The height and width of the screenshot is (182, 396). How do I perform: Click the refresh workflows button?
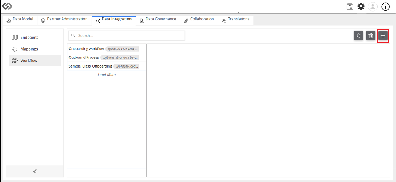click(358, 36)
